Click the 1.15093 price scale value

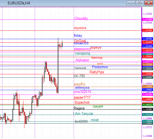click(147, 84)
